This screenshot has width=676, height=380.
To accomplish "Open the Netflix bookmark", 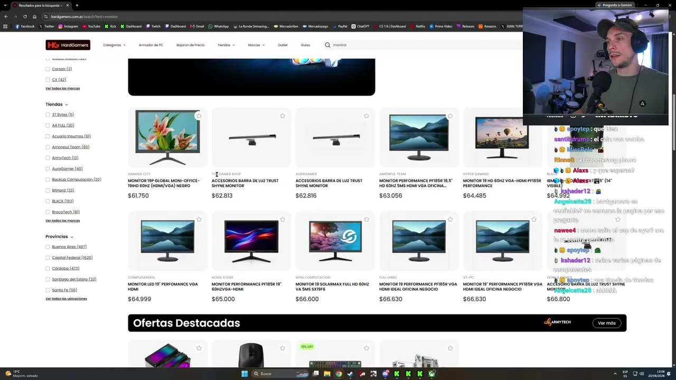I will (x=417, y=26).
